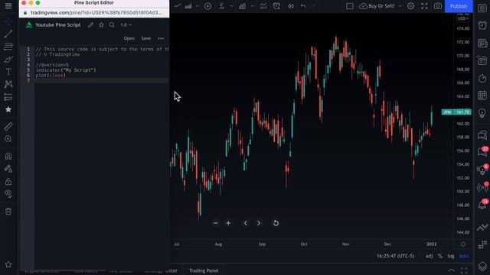
Task: Open find in Pine Script editor
Action: point(112,25)
